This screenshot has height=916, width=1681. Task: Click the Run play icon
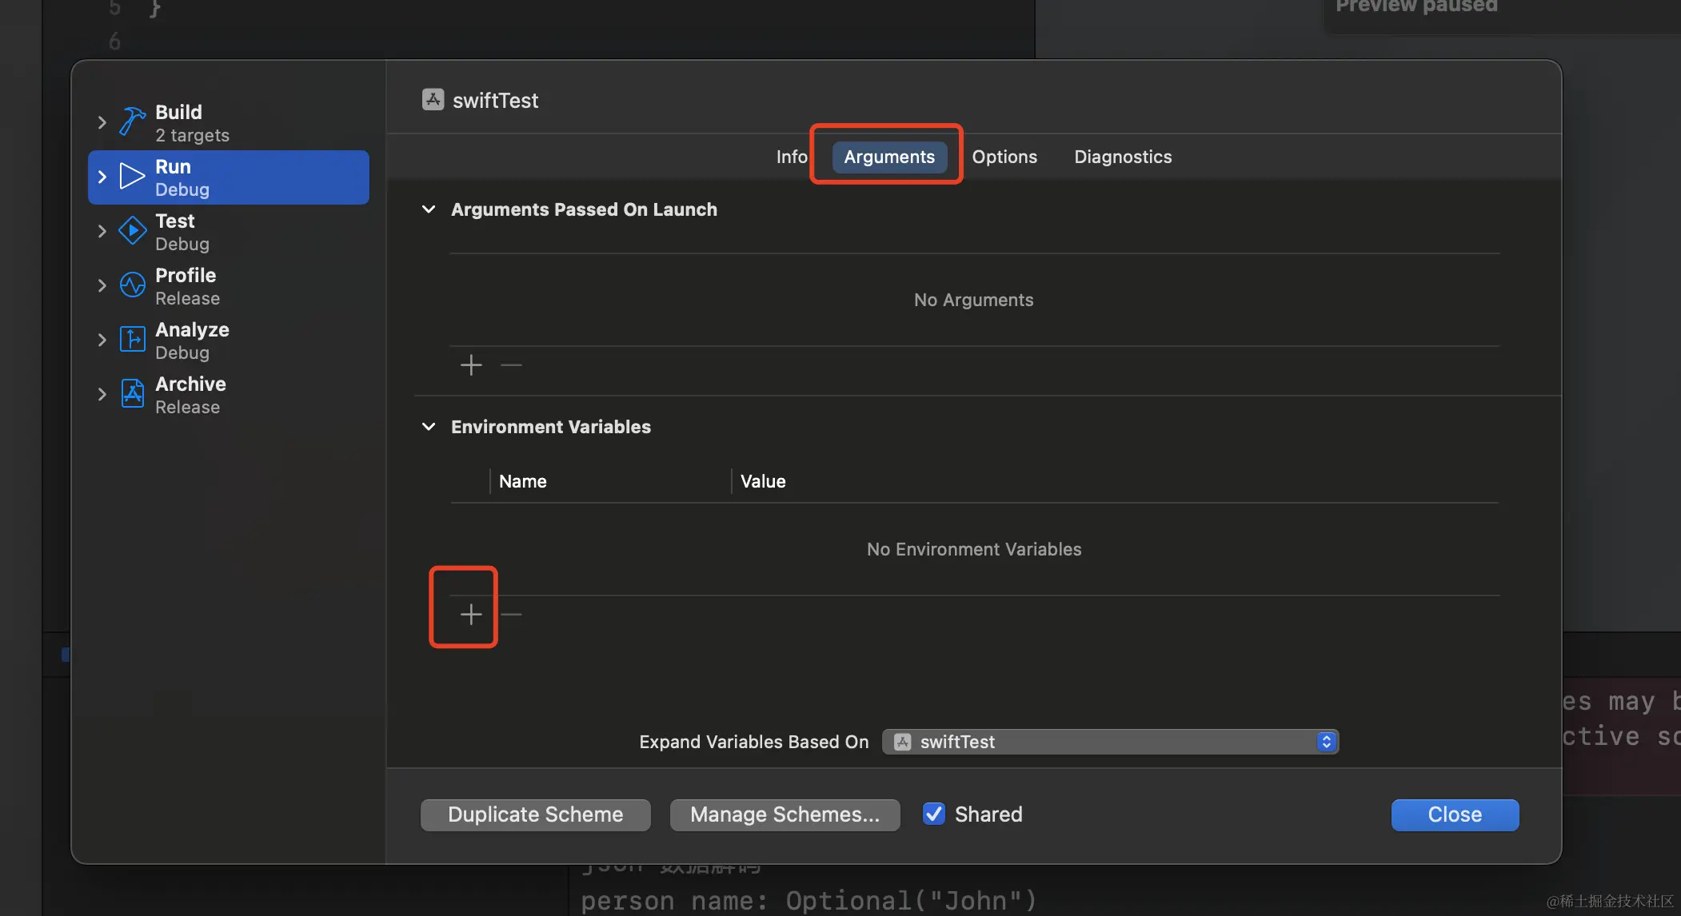(x=132, y=176)
